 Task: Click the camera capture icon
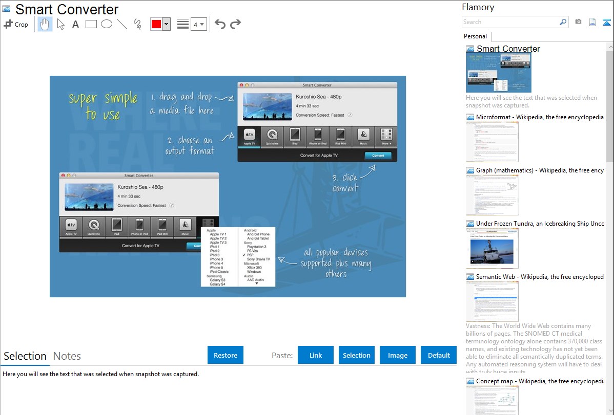tap(578, 22)
